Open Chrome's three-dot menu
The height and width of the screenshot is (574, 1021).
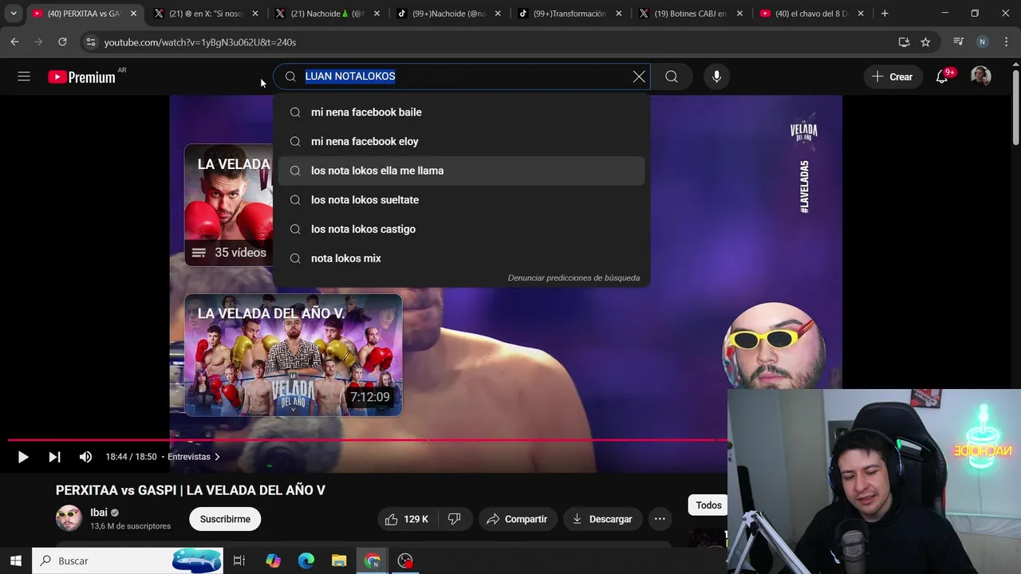pos(1006,42)
